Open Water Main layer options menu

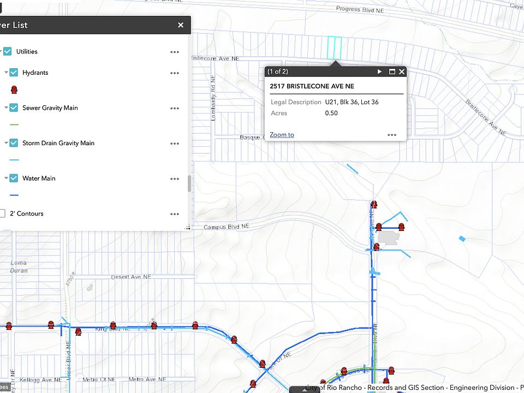[175, 178]
